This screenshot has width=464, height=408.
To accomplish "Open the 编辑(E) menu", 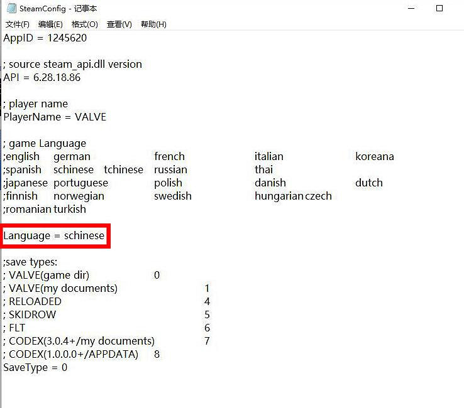I will pos(50,24).
